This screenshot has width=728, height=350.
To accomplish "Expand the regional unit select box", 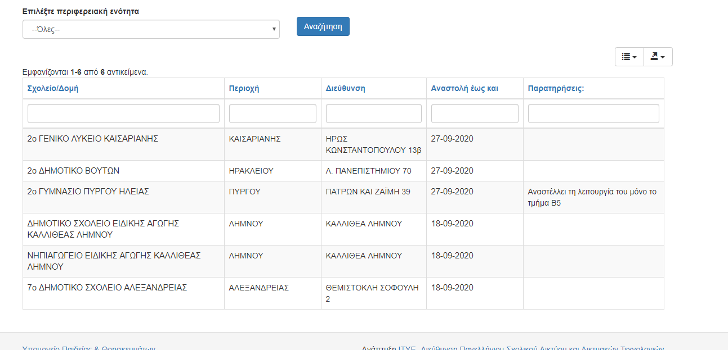I will (x=151, y=29).
